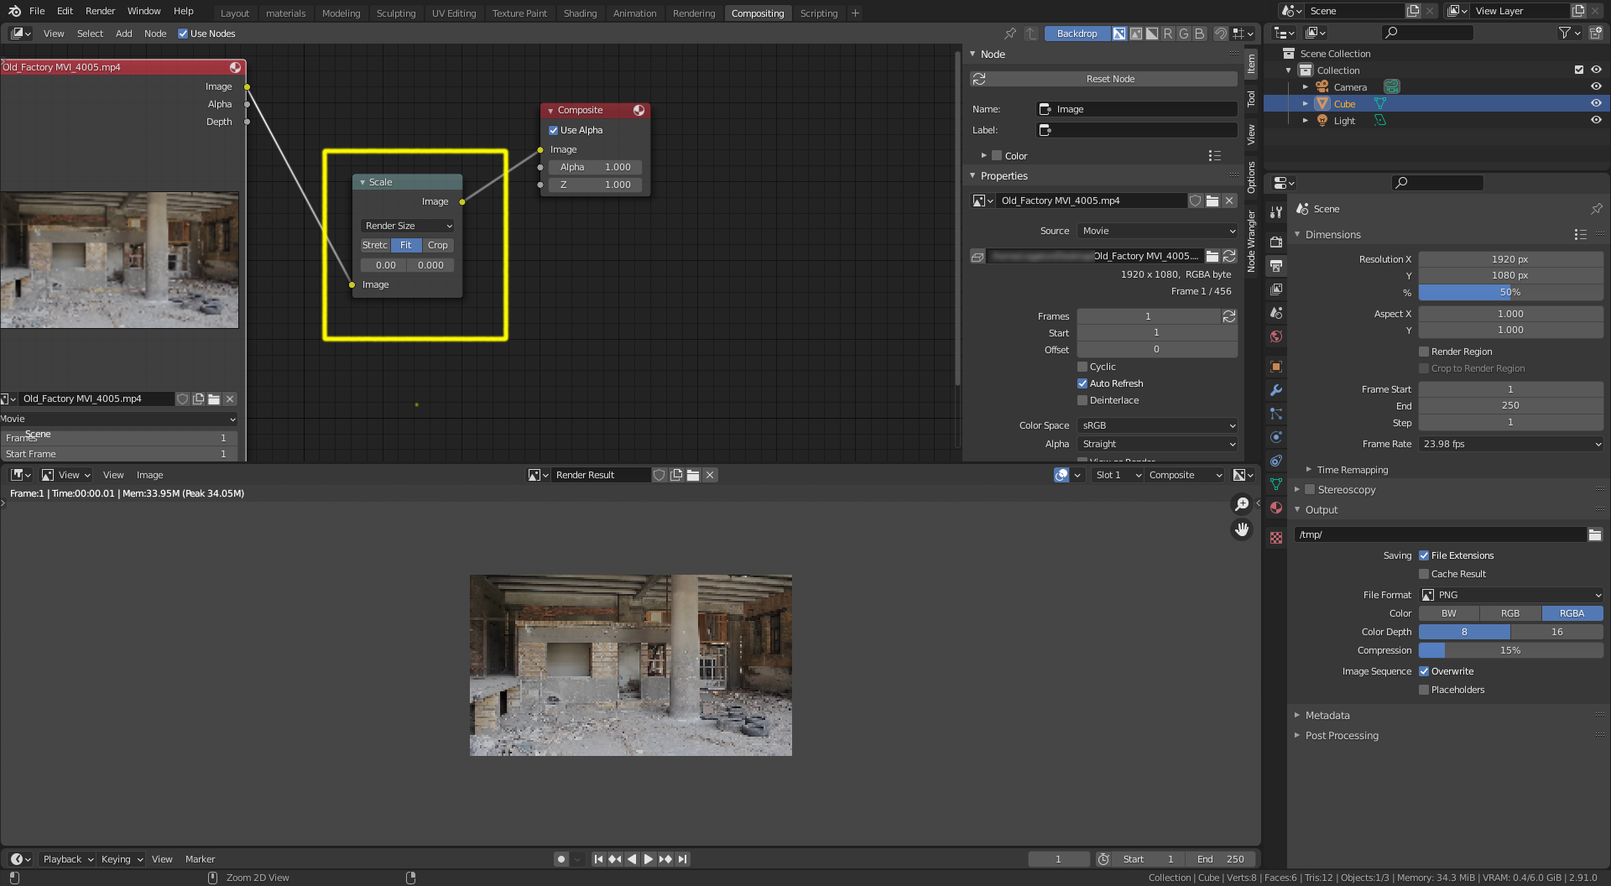Open the Output properties tab
This screenshot has width=1611, height=886.
pos(1276,266)
